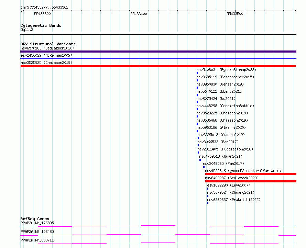Open nsv4759518 (Quan2021) variant

pyautogui.click(x=221, y=156)
